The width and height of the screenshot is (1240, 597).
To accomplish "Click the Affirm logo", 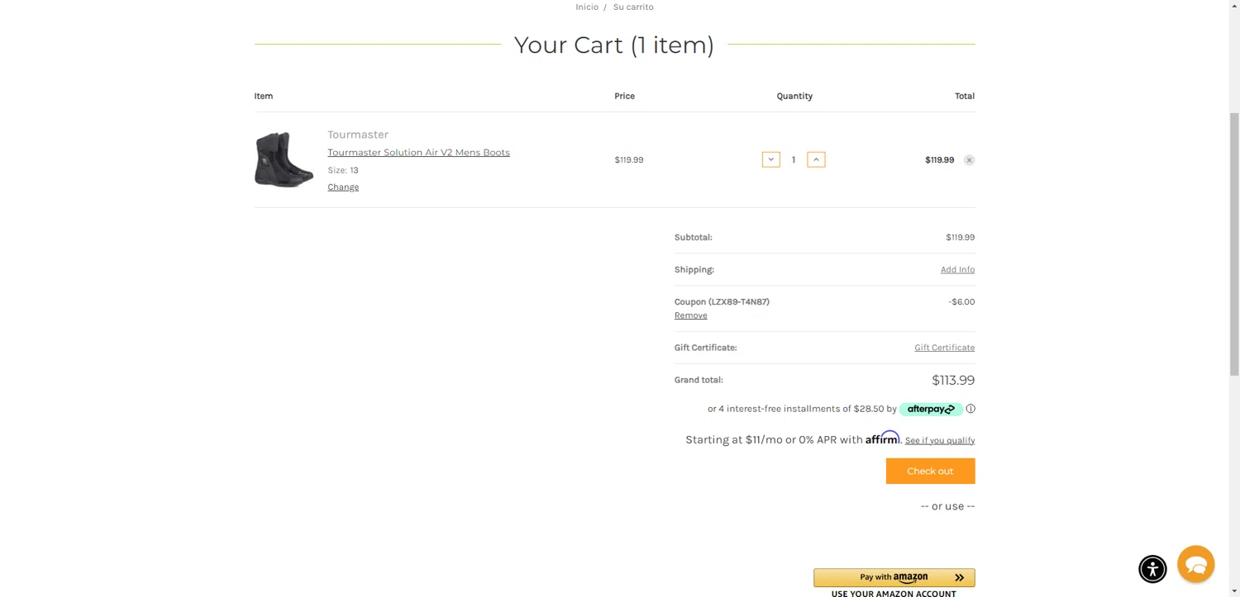I will (x=883, y=438).
